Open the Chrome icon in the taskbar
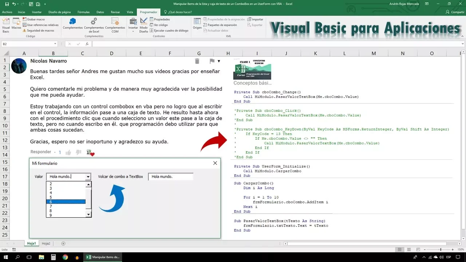 (65, 257)
